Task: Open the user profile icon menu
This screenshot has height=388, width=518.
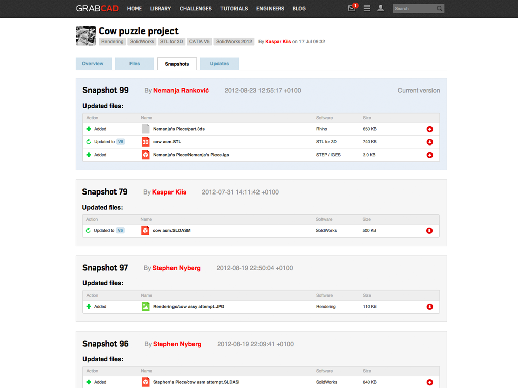Action: pyautogui.click(x=381, y=8)
